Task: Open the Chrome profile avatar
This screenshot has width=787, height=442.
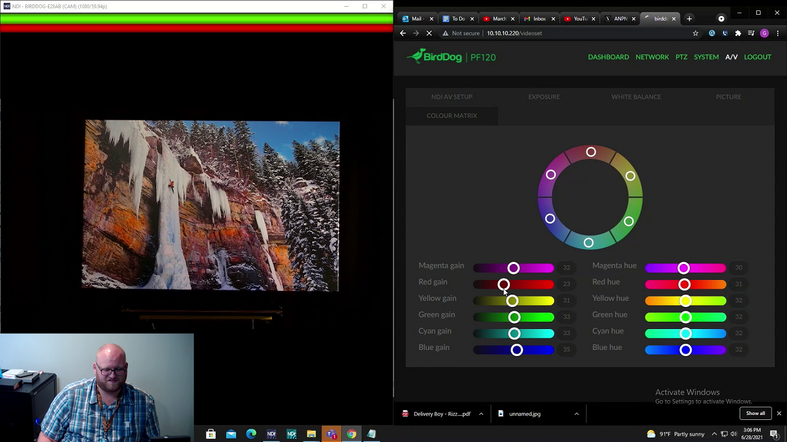Action: click(764, 33)
